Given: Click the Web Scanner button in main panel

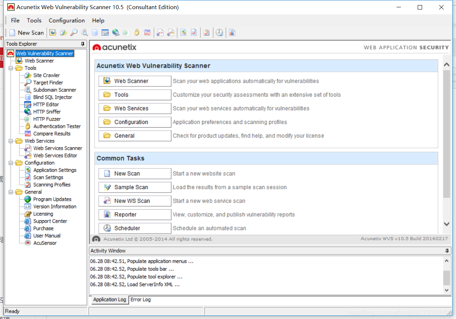Looking at the screenshot, I should coord(135,81).
